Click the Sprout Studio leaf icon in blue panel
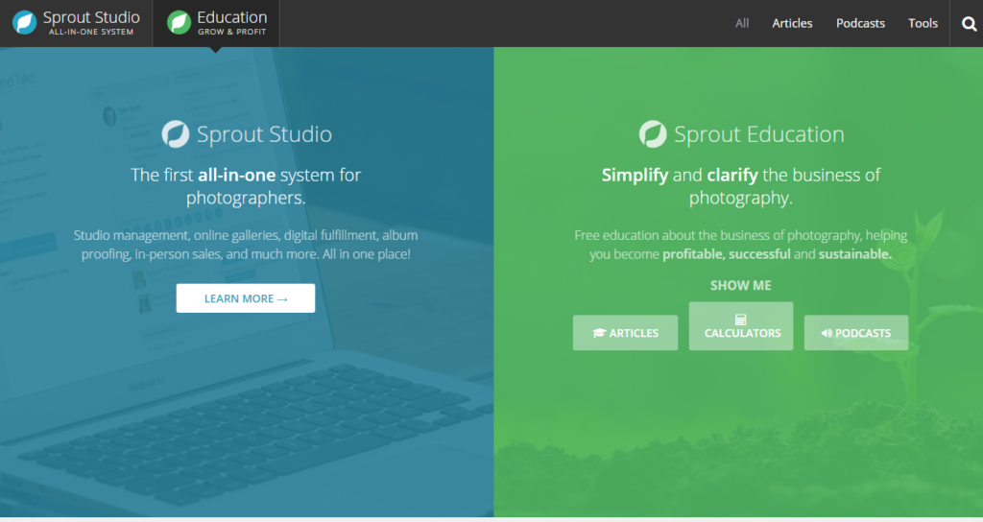This screenshot has width=983, height=522. 176,134
